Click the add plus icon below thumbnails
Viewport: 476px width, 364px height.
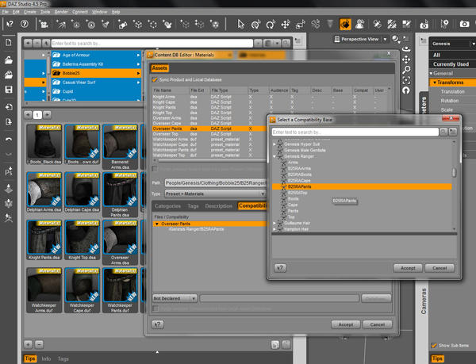(x=28, y=345)
